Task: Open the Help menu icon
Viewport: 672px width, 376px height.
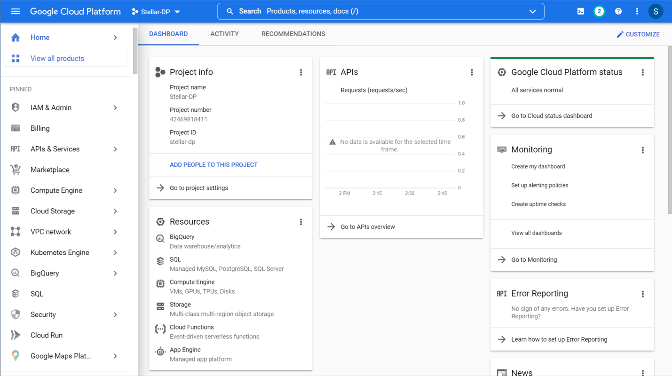Action: [x=618, y=11]
